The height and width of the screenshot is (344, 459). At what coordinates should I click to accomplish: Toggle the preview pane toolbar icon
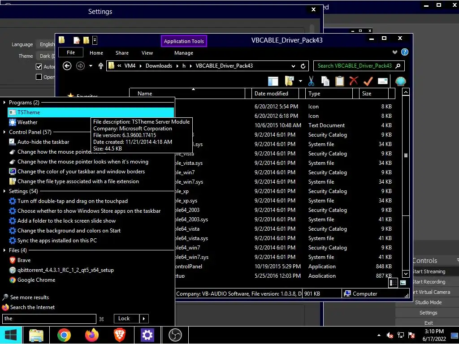pyautogui.click(x=273, y=82)
